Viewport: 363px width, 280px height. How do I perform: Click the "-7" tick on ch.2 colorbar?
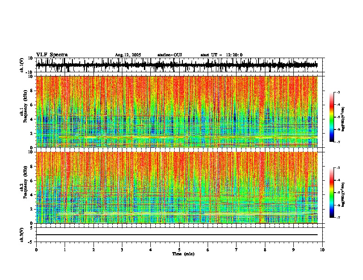click(x=338, y=218)
